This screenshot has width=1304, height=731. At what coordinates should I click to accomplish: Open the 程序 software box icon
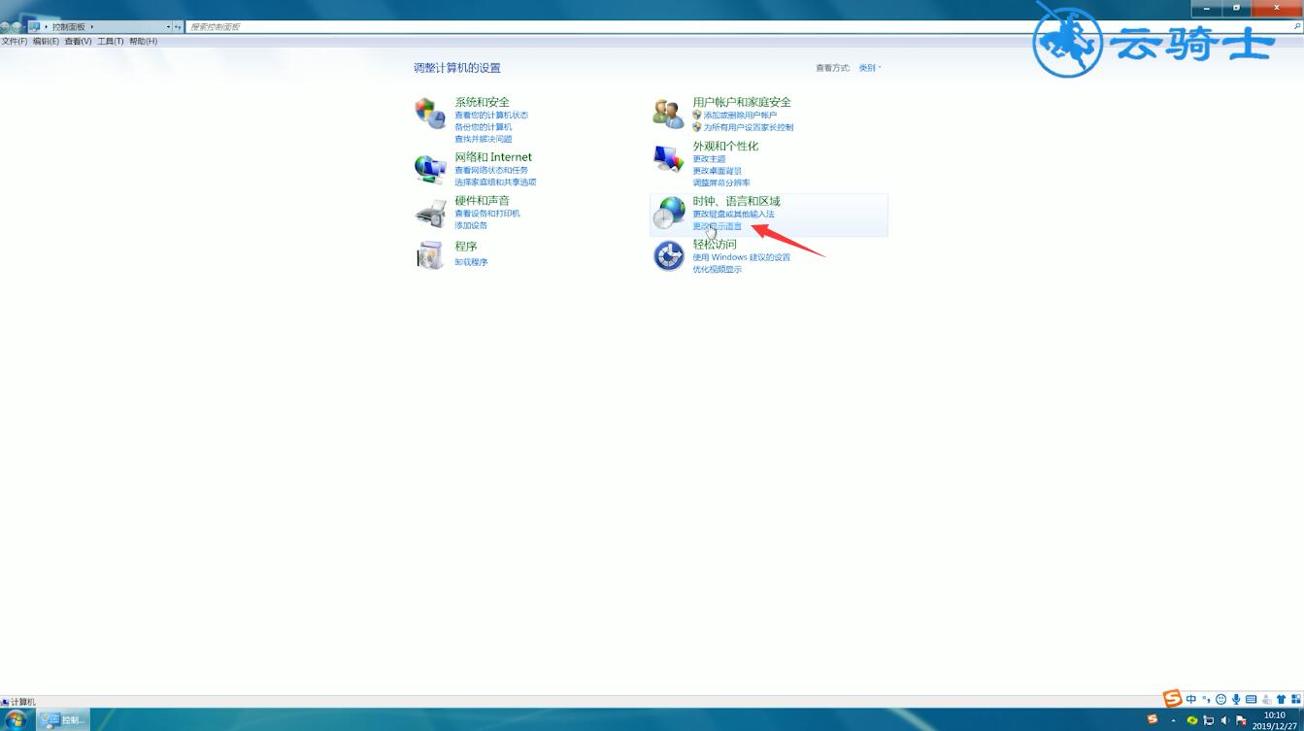[x=430, y=254]
